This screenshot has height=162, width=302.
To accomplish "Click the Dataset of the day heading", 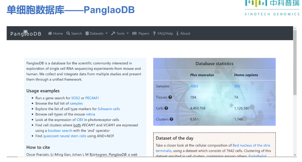I will [175, 138].
